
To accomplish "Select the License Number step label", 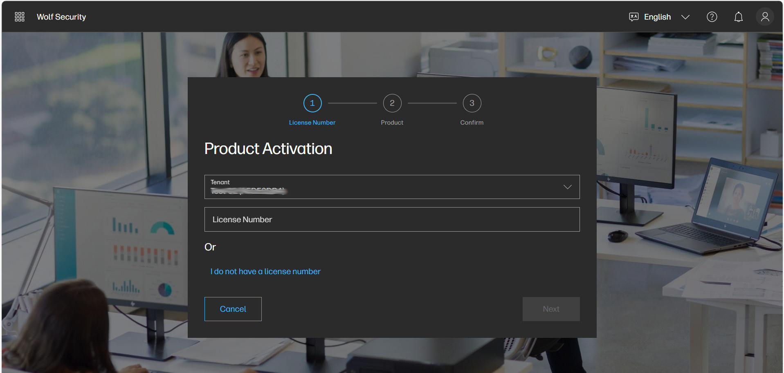I will [312, 122].
